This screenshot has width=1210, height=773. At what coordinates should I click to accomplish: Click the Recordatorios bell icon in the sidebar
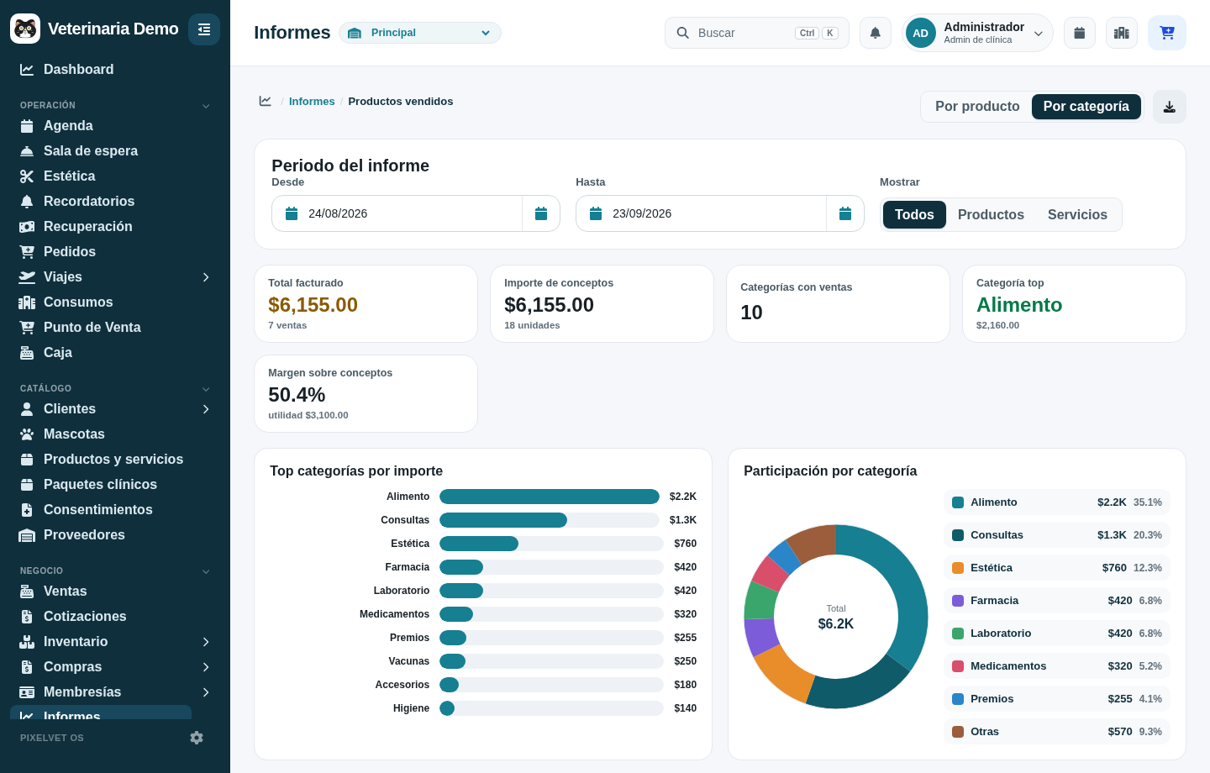click(27, 202)
